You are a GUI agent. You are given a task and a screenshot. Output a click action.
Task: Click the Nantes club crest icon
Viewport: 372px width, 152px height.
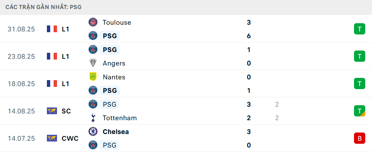click(93, 77)
